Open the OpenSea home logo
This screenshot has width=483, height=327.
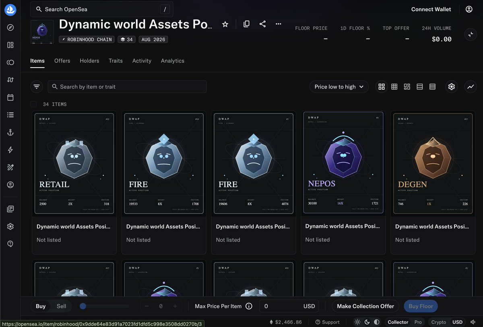point(10,10)
